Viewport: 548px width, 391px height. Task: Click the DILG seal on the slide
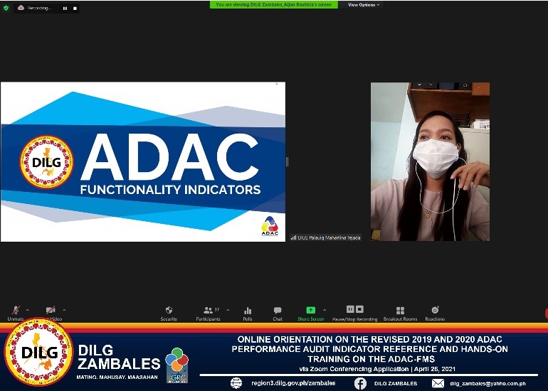[x=46, y=162]
